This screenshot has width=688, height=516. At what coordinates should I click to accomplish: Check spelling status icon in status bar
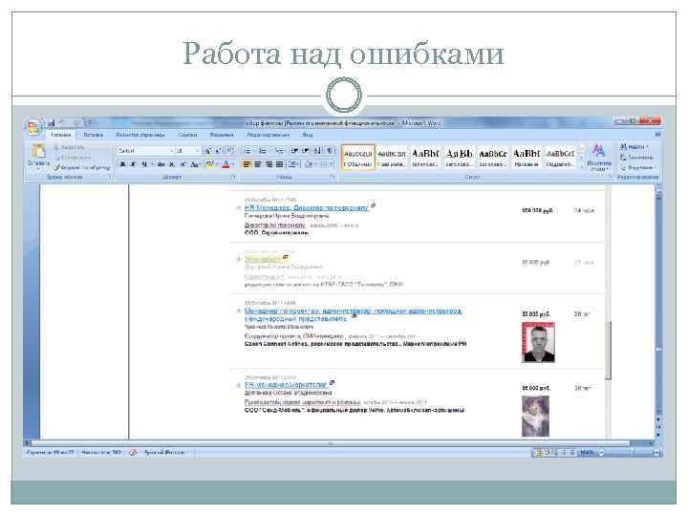click(x=133, y=452)
